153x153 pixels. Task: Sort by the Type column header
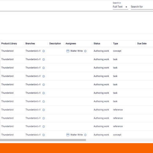click(x=115, y=43)
